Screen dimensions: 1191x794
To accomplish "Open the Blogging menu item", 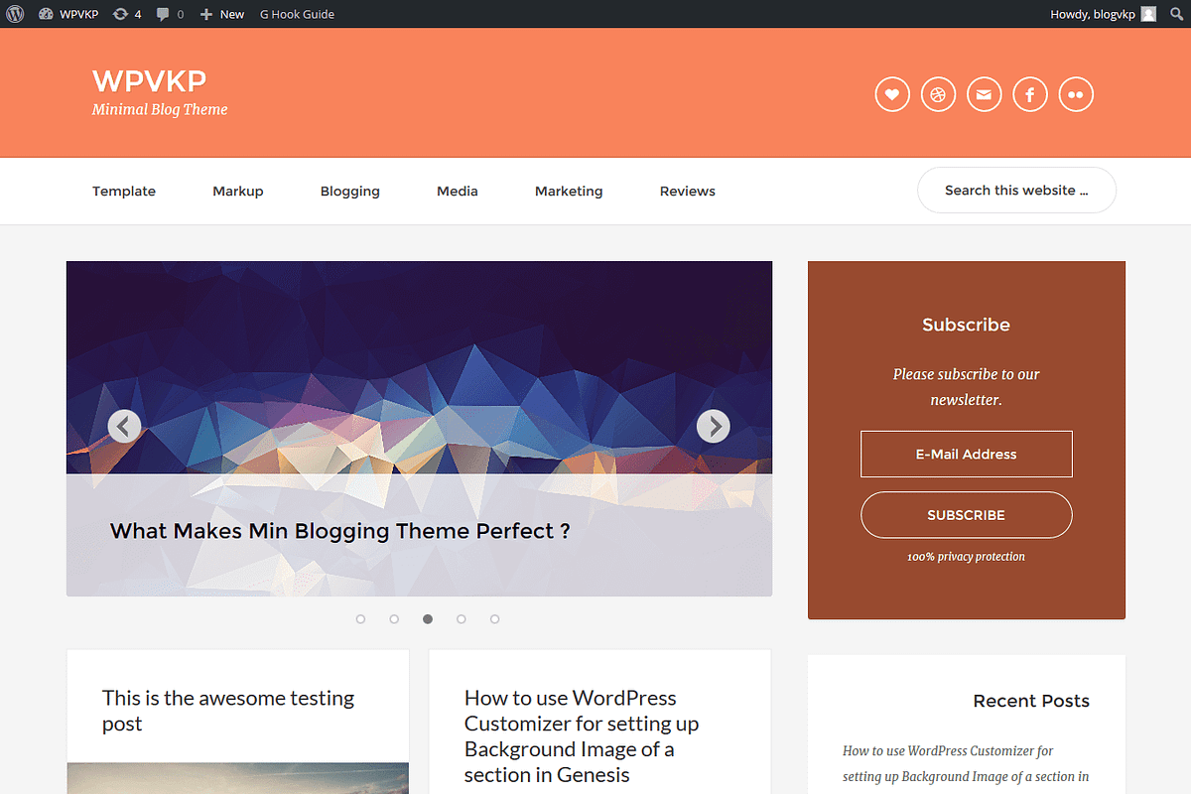I will coord(350,191).
